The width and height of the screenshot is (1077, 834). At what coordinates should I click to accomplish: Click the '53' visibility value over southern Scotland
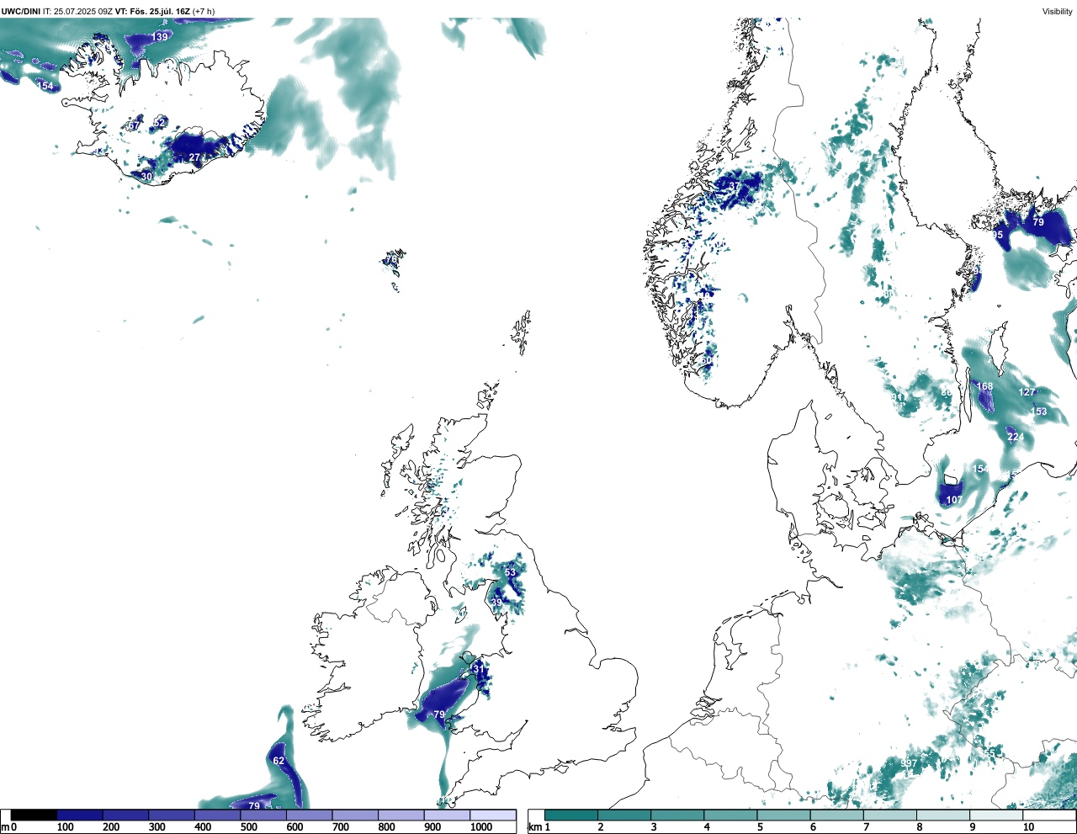pyautogui.click(x=510, y=572)
